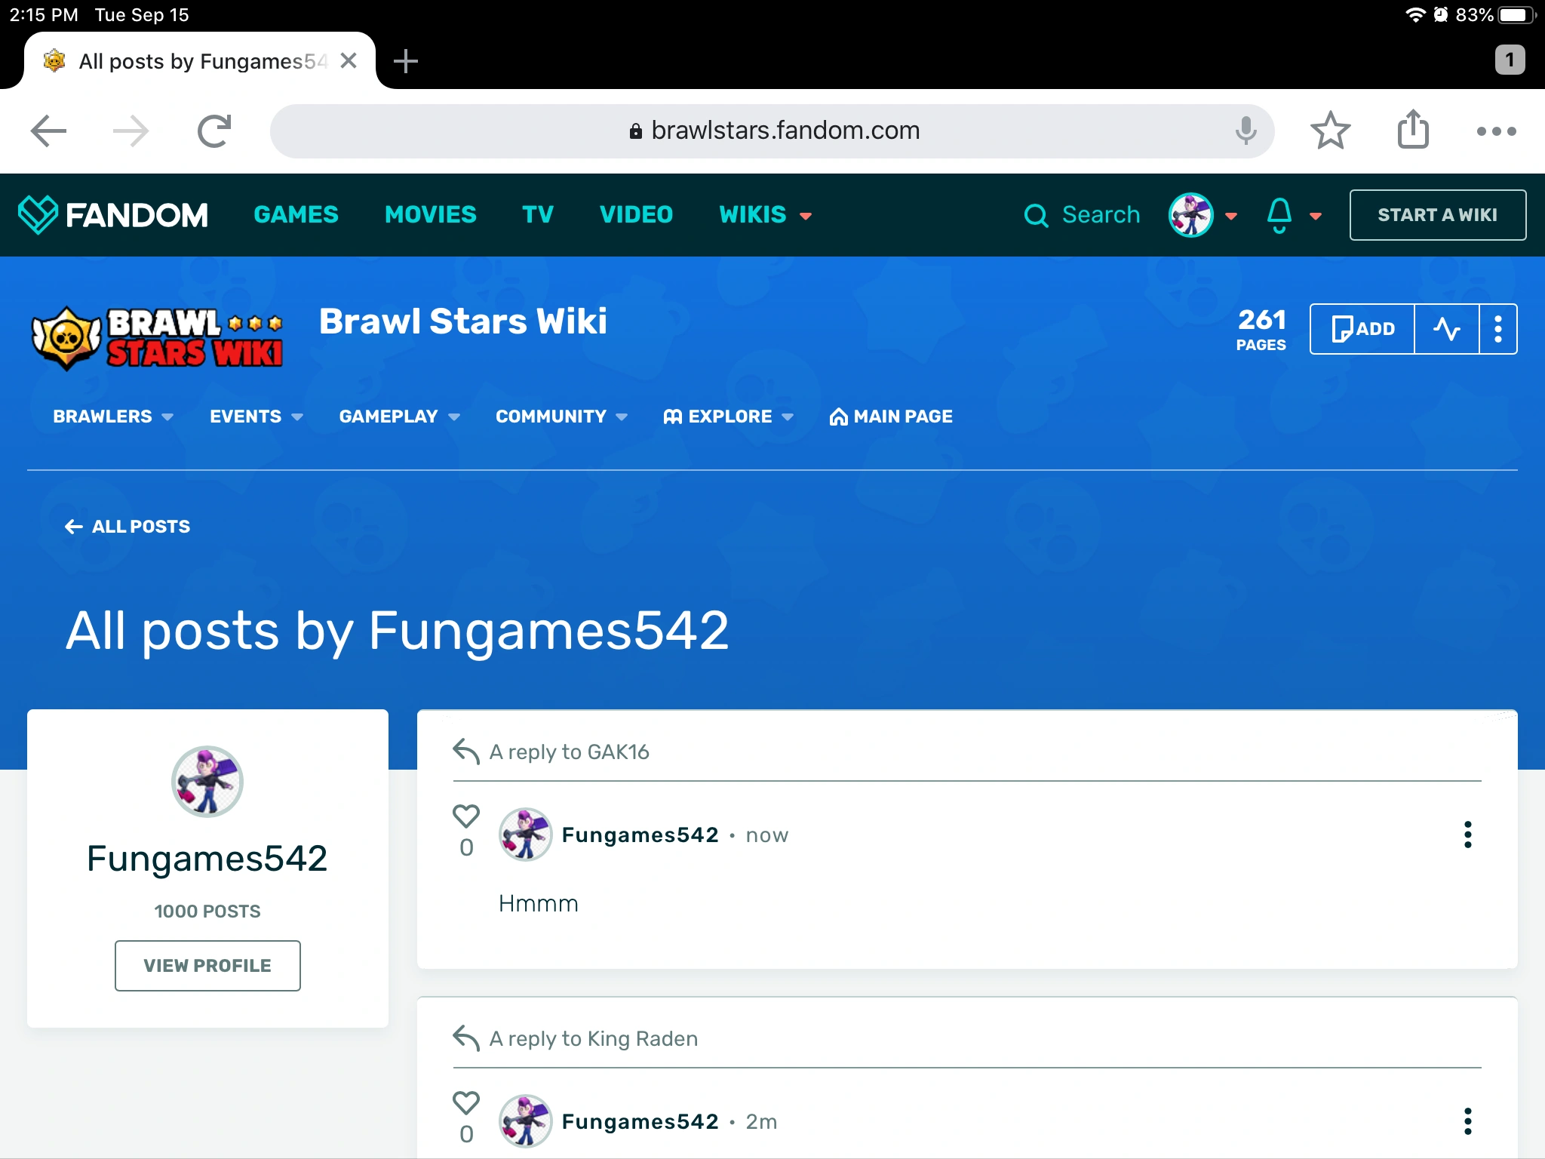
Task: Open the notifications bell icon
Action: coord(1279,215)
